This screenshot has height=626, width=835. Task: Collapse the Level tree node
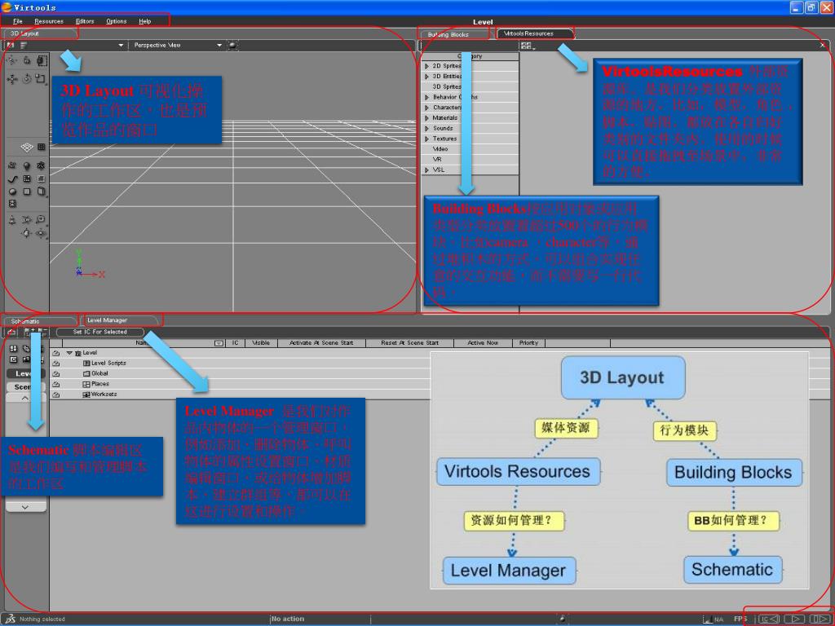coord(69,353)
